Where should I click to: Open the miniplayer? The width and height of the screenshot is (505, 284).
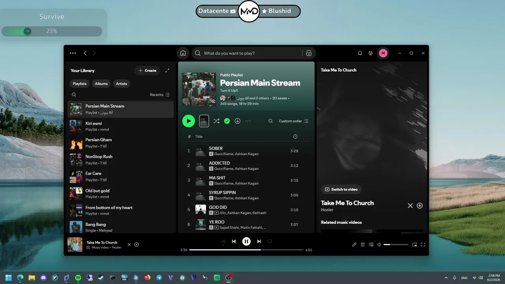click(x=415, y=245)
